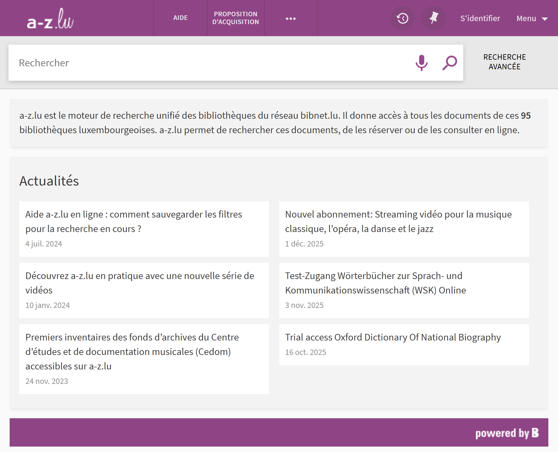Open article about saving search filters
The image size is (558, 452).
pos(134,221)
